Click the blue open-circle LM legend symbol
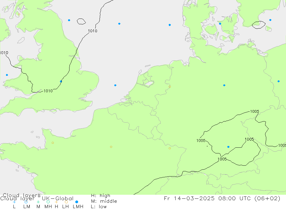This screenshot has width=286, height=209. point(26,202)
